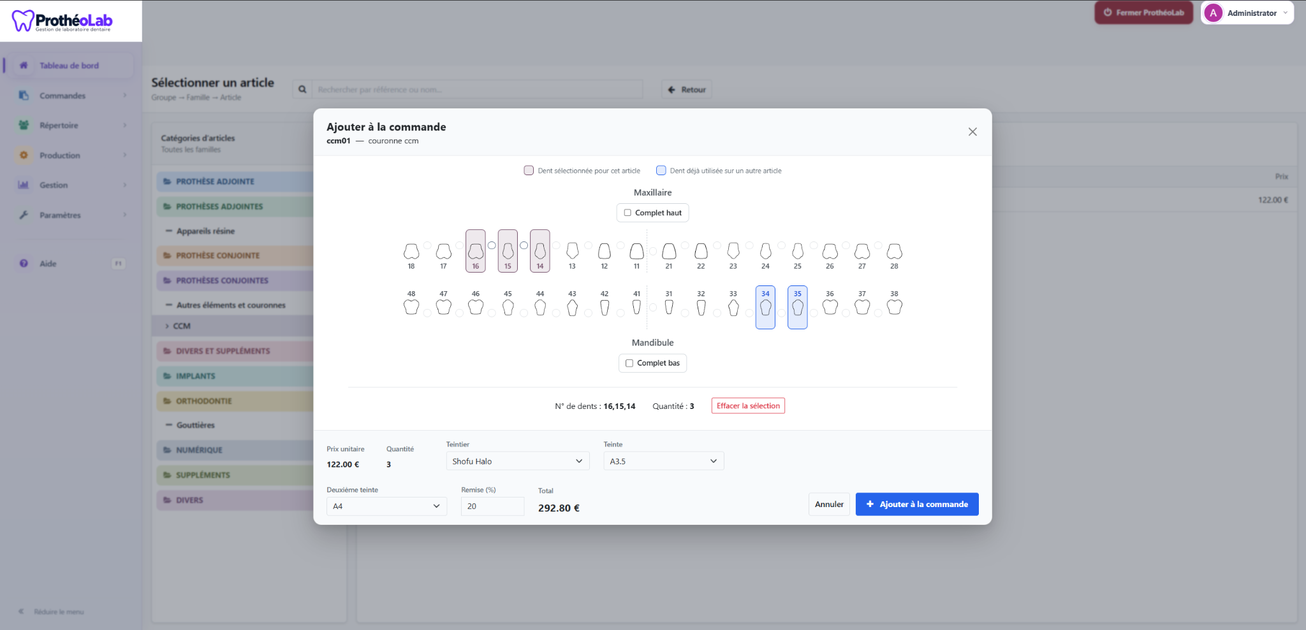
Task: Select the PROTHÈSE ADJOINTE category
Action: 235,182
